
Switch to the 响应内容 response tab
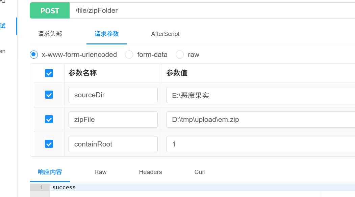50,172
